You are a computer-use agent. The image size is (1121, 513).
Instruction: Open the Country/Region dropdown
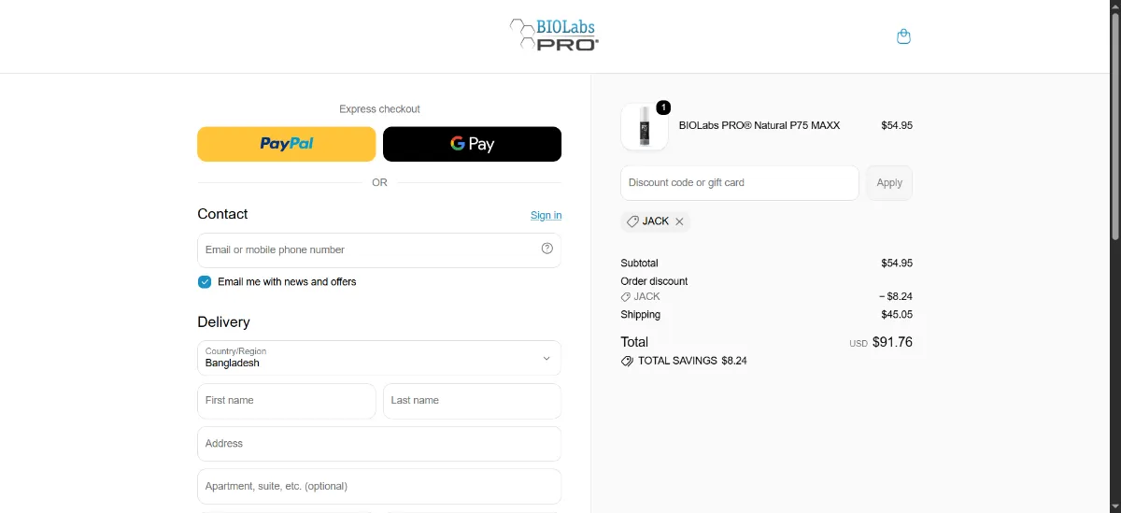click(x=379, y=358)
